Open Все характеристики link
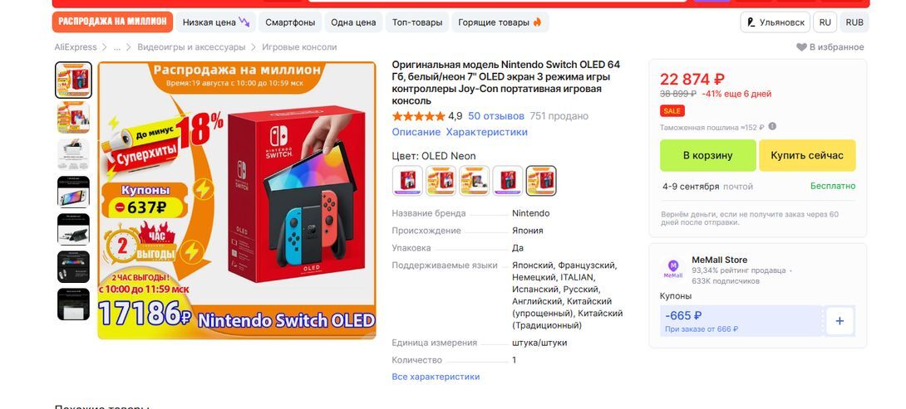Image resolution: width=906 pixels, height=409 pixels. tap(436, 377)
